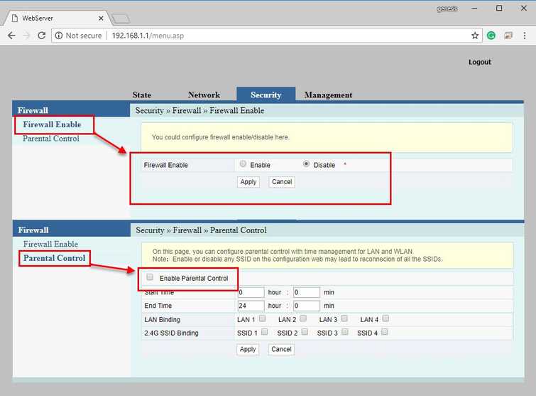Click the Not secure info icon
The height and width of the screenshot is (396, 536).
59,36
